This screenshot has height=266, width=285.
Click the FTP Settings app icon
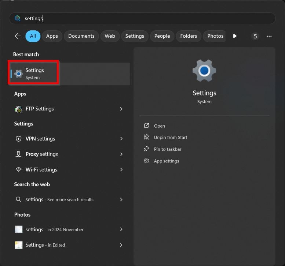coord(18,109)
